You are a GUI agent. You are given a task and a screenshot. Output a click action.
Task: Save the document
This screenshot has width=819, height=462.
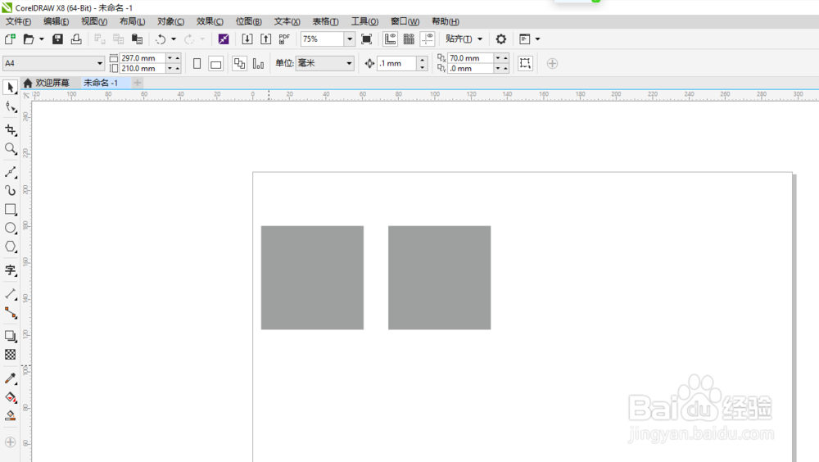(57, 39)
